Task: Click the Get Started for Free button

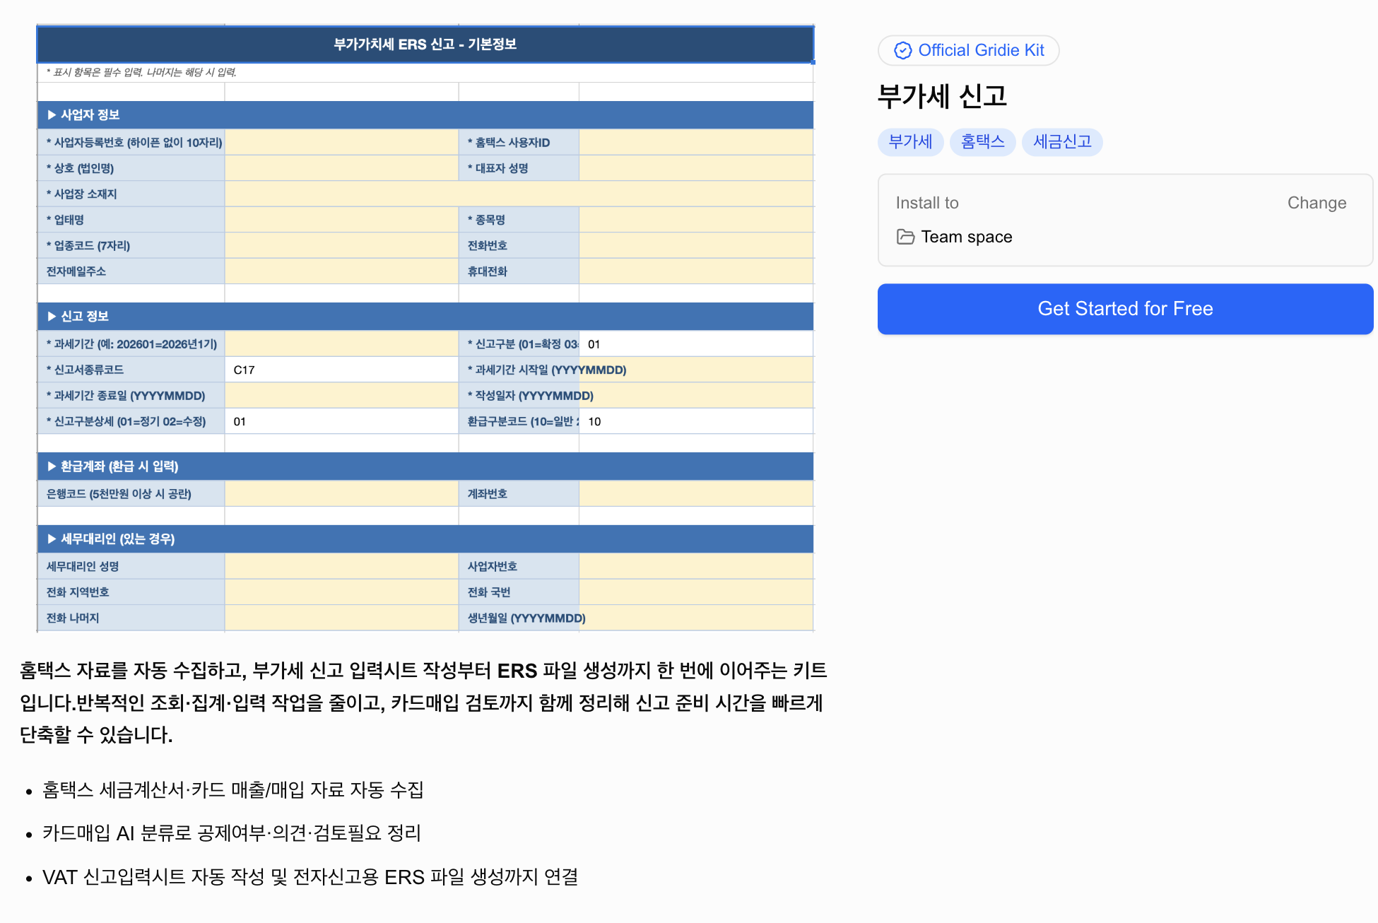Action: pyautogui.click(x=1124, y=309)
